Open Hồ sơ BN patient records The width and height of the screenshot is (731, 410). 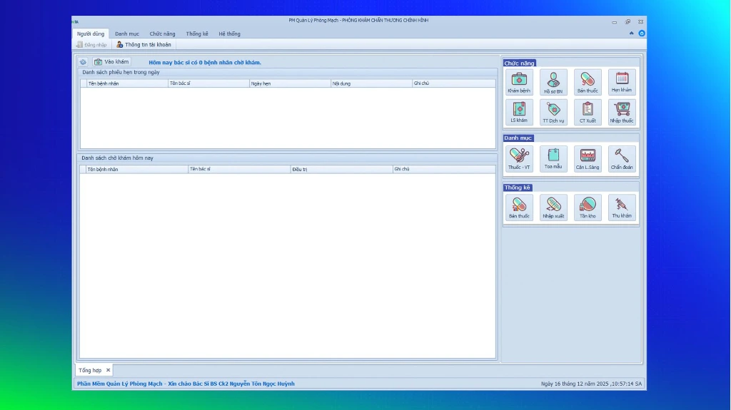[553, 83]
